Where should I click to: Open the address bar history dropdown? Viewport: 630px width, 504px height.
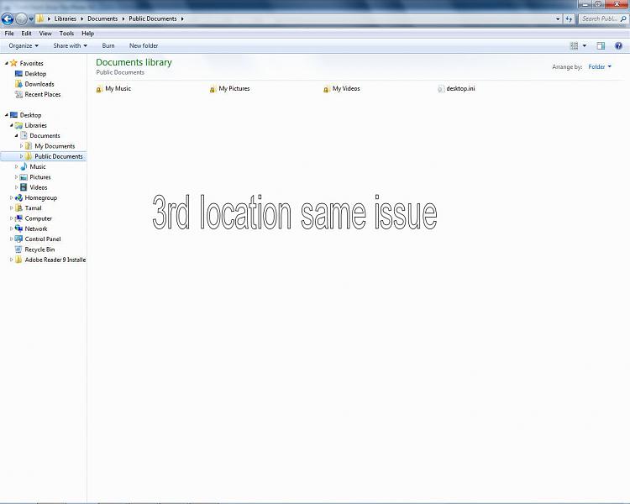(558, 18)
